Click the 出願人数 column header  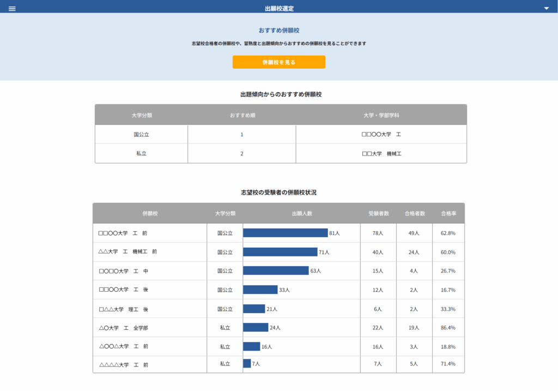click(302, 213)
